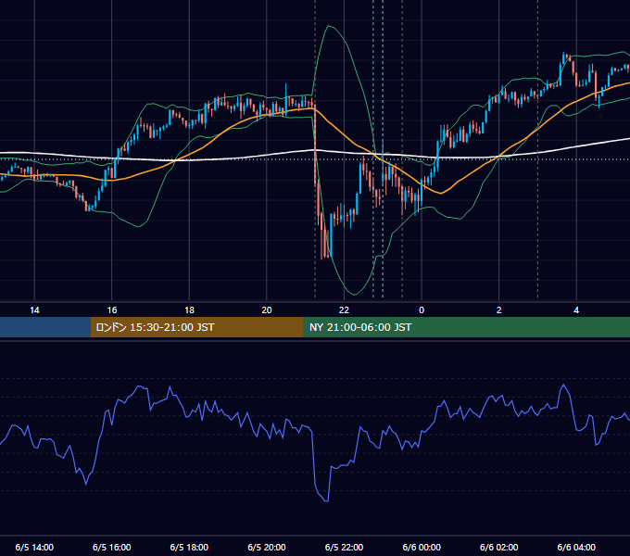Click the 20 hour label on upper axis
Image resolution: width=630 pixels, height=556 pixels.
click(x=267, y=310)
